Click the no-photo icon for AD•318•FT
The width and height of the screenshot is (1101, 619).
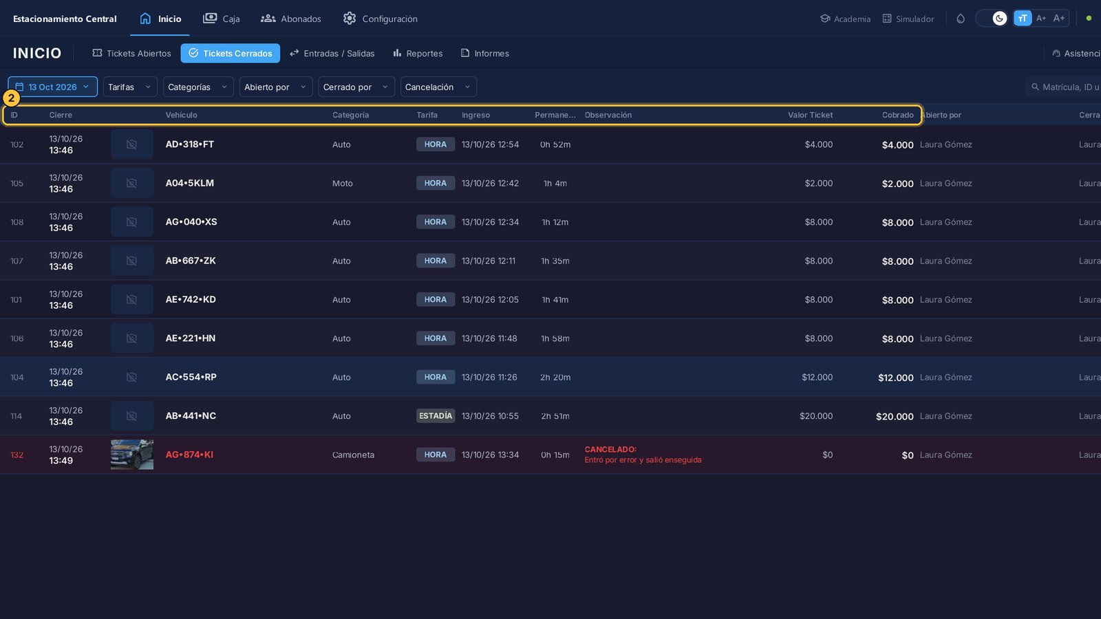point(131,144)
